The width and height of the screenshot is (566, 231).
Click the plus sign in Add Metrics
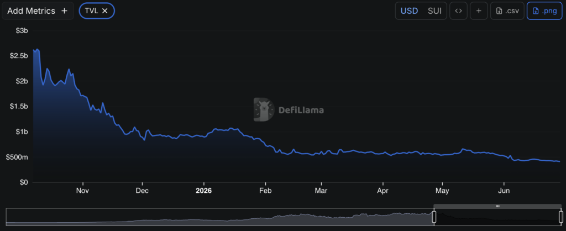pyautogui.click(x=64, y=11)
